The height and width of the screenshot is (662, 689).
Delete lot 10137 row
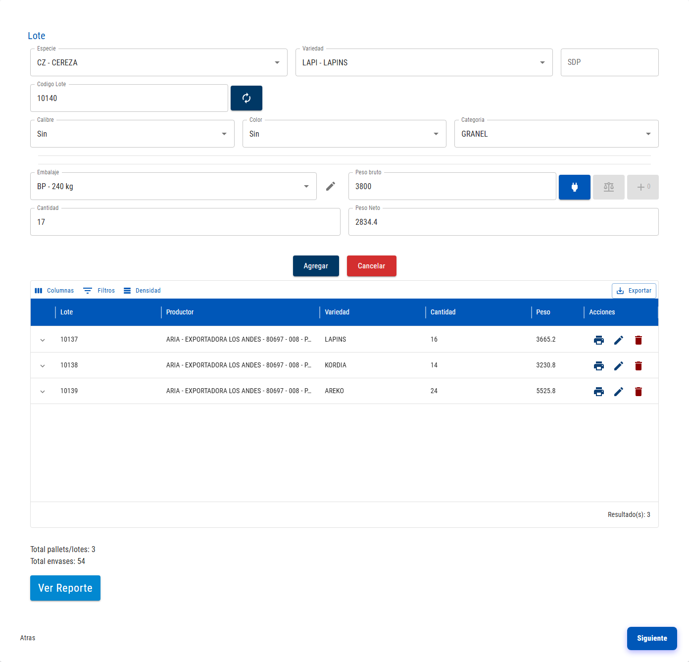coord(639,340)
